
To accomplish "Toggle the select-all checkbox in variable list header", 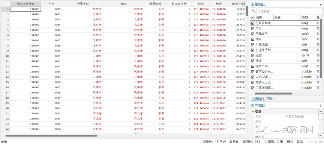I will 253,18.
